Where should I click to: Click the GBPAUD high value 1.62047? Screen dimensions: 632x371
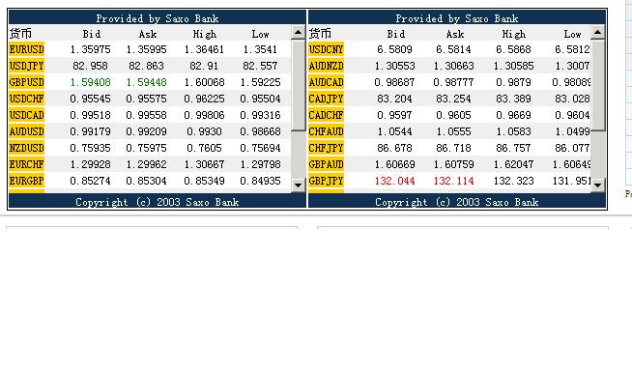pos(513,165)
